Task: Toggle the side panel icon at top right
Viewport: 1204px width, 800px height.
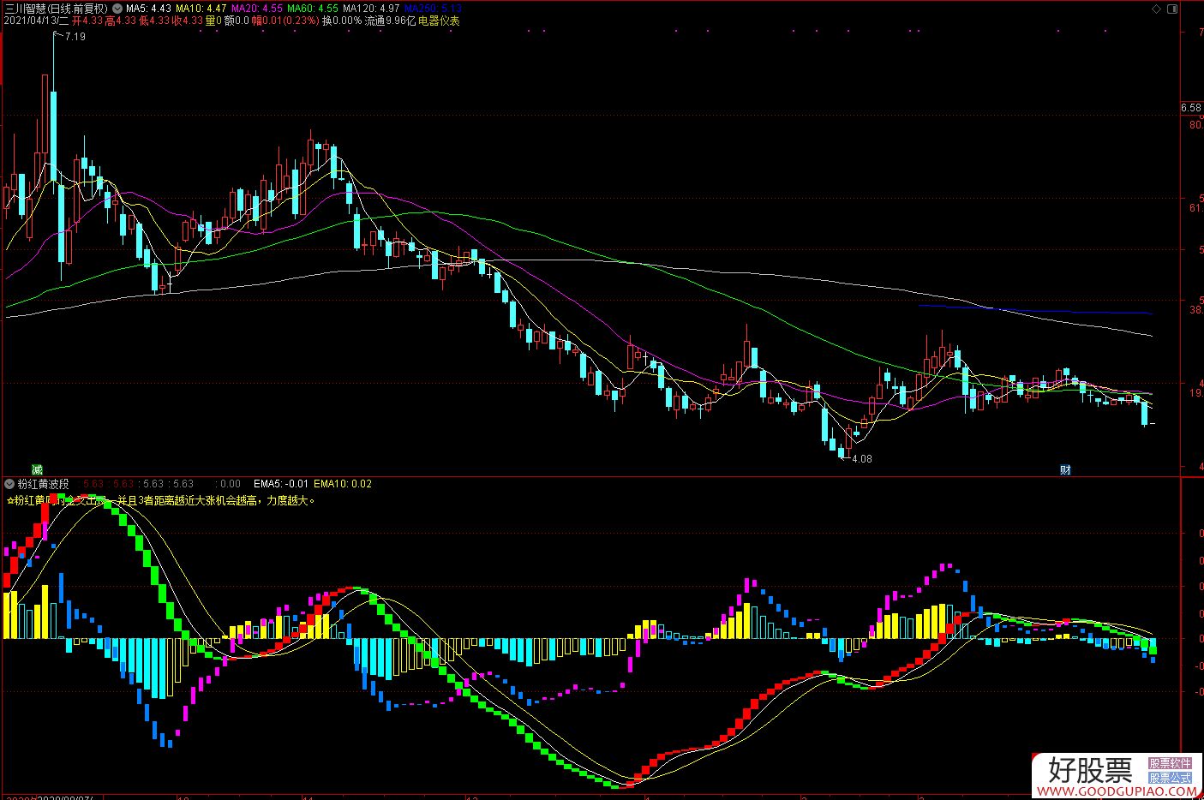Action: (1172, 9)
